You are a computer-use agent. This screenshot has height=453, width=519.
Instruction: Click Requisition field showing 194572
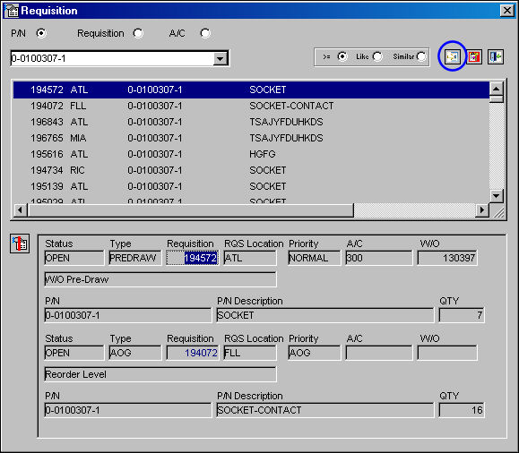(193, 258)
